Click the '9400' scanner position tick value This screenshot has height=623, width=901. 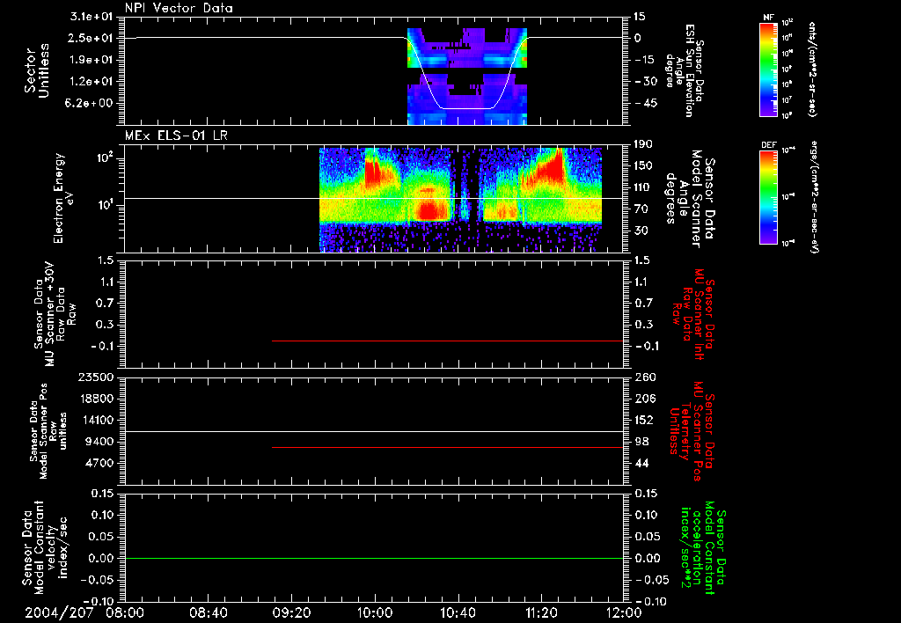click(x=99, y=442)
